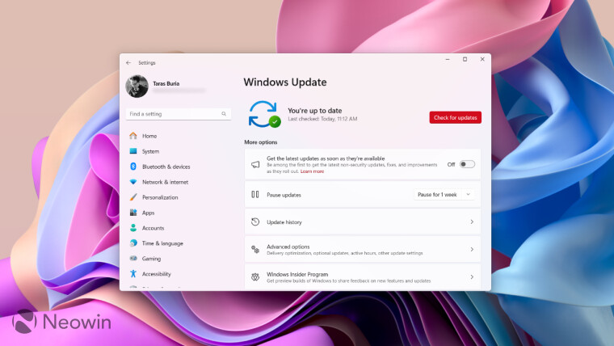Click the Taras Buria account name
This screenshot has width=614, height=346.
click(x=166, y=83)
